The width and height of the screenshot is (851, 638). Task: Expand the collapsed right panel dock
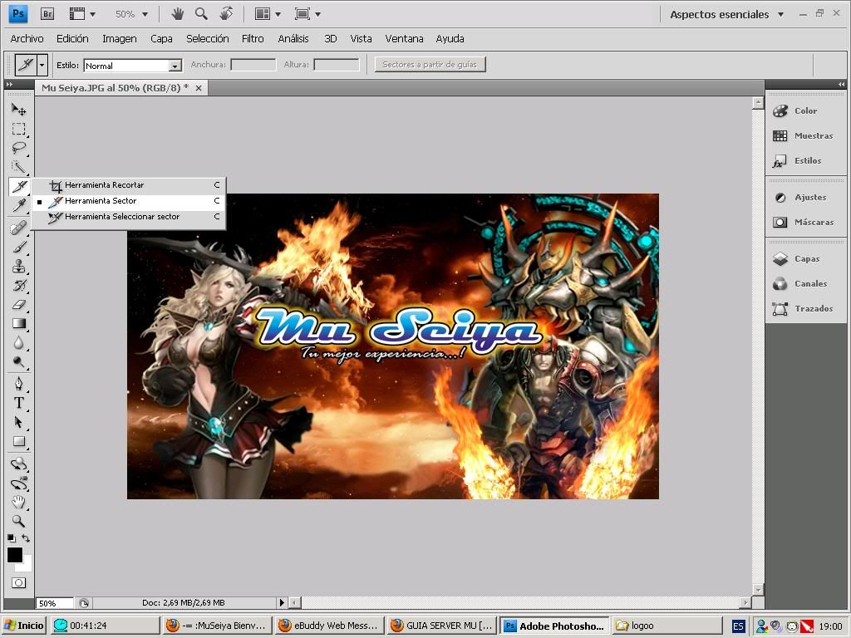coord(841,84)
